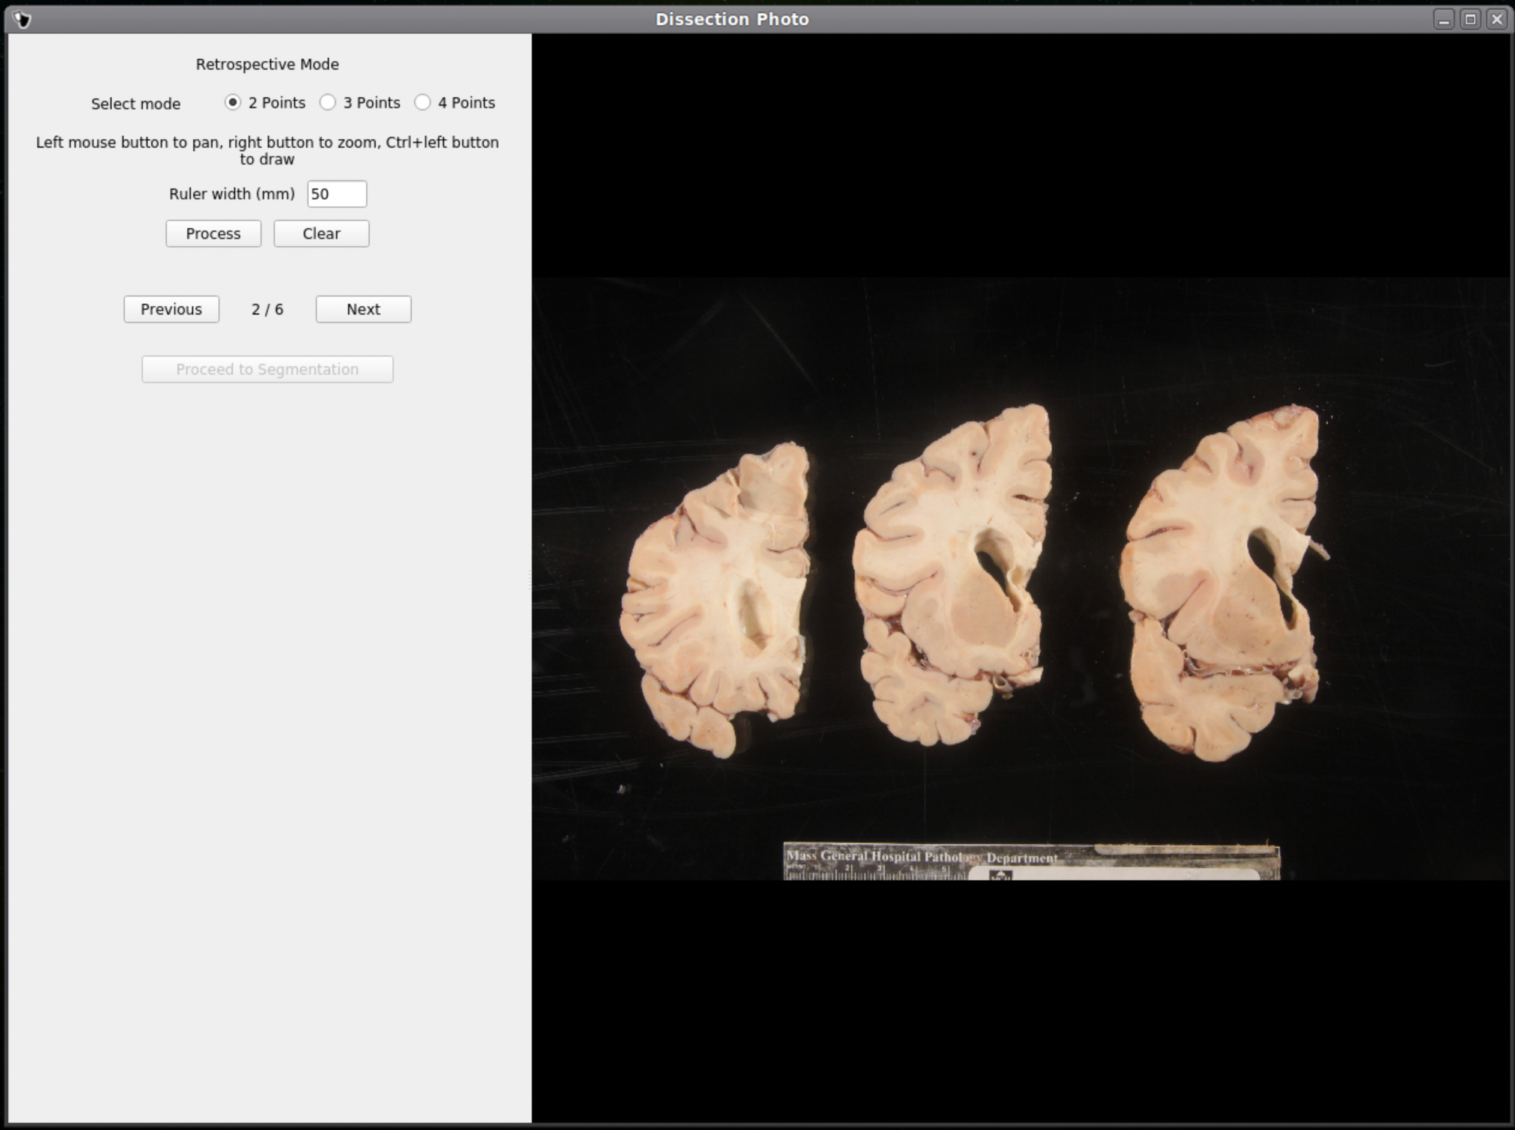Click the 2 / 6 page indicator

point(267,309)
